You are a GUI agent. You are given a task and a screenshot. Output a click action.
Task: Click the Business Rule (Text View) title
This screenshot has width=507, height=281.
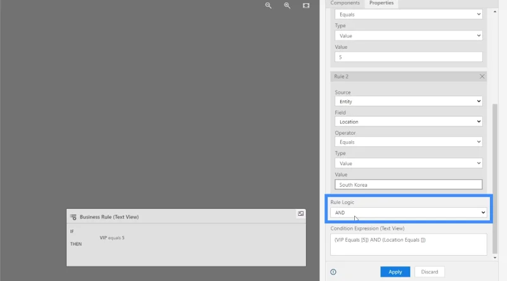point(109,217)
